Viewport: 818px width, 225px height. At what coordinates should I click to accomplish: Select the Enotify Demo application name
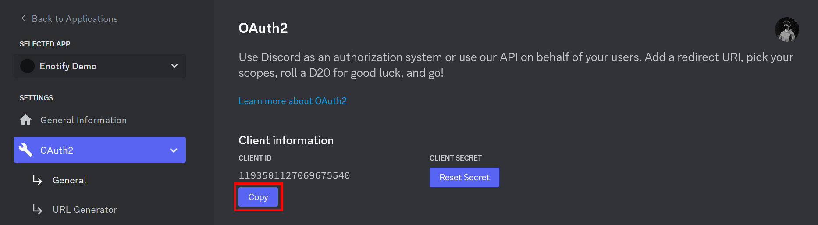pyautogui.click(x=68, y=66)
